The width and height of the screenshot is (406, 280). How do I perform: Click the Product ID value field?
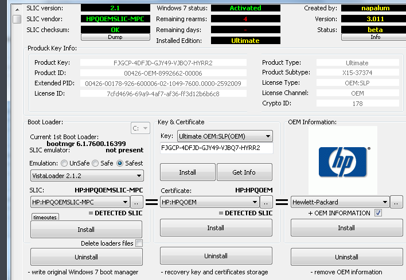coord(163,73)
